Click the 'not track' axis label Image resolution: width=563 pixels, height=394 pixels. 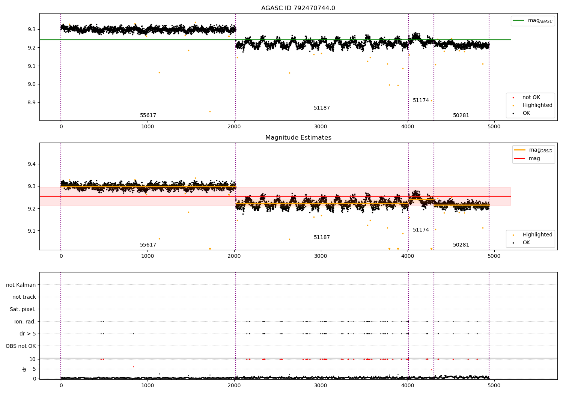24,297
